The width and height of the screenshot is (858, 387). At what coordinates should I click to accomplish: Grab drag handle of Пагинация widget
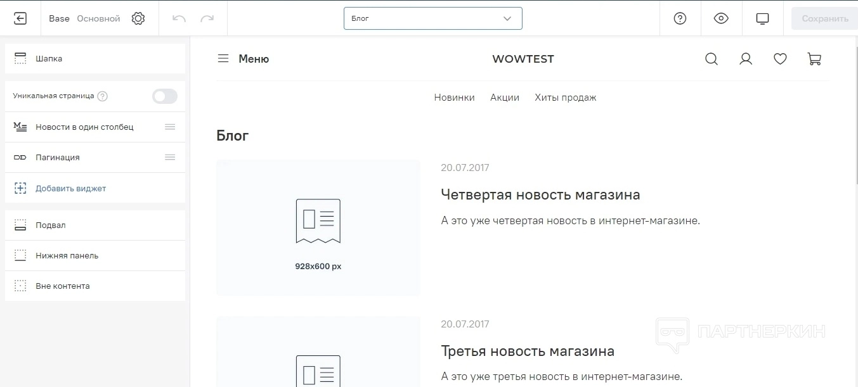click(x=170, y=157)
